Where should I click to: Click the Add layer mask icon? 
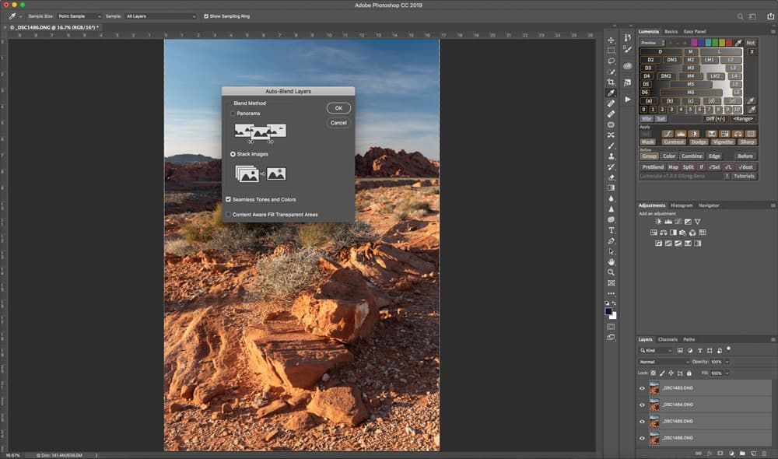click(x=720, y=454)
